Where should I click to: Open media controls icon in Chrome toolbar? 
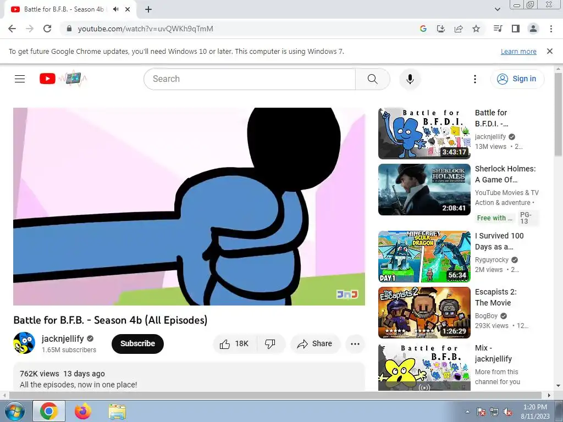(x=498, y=29)
